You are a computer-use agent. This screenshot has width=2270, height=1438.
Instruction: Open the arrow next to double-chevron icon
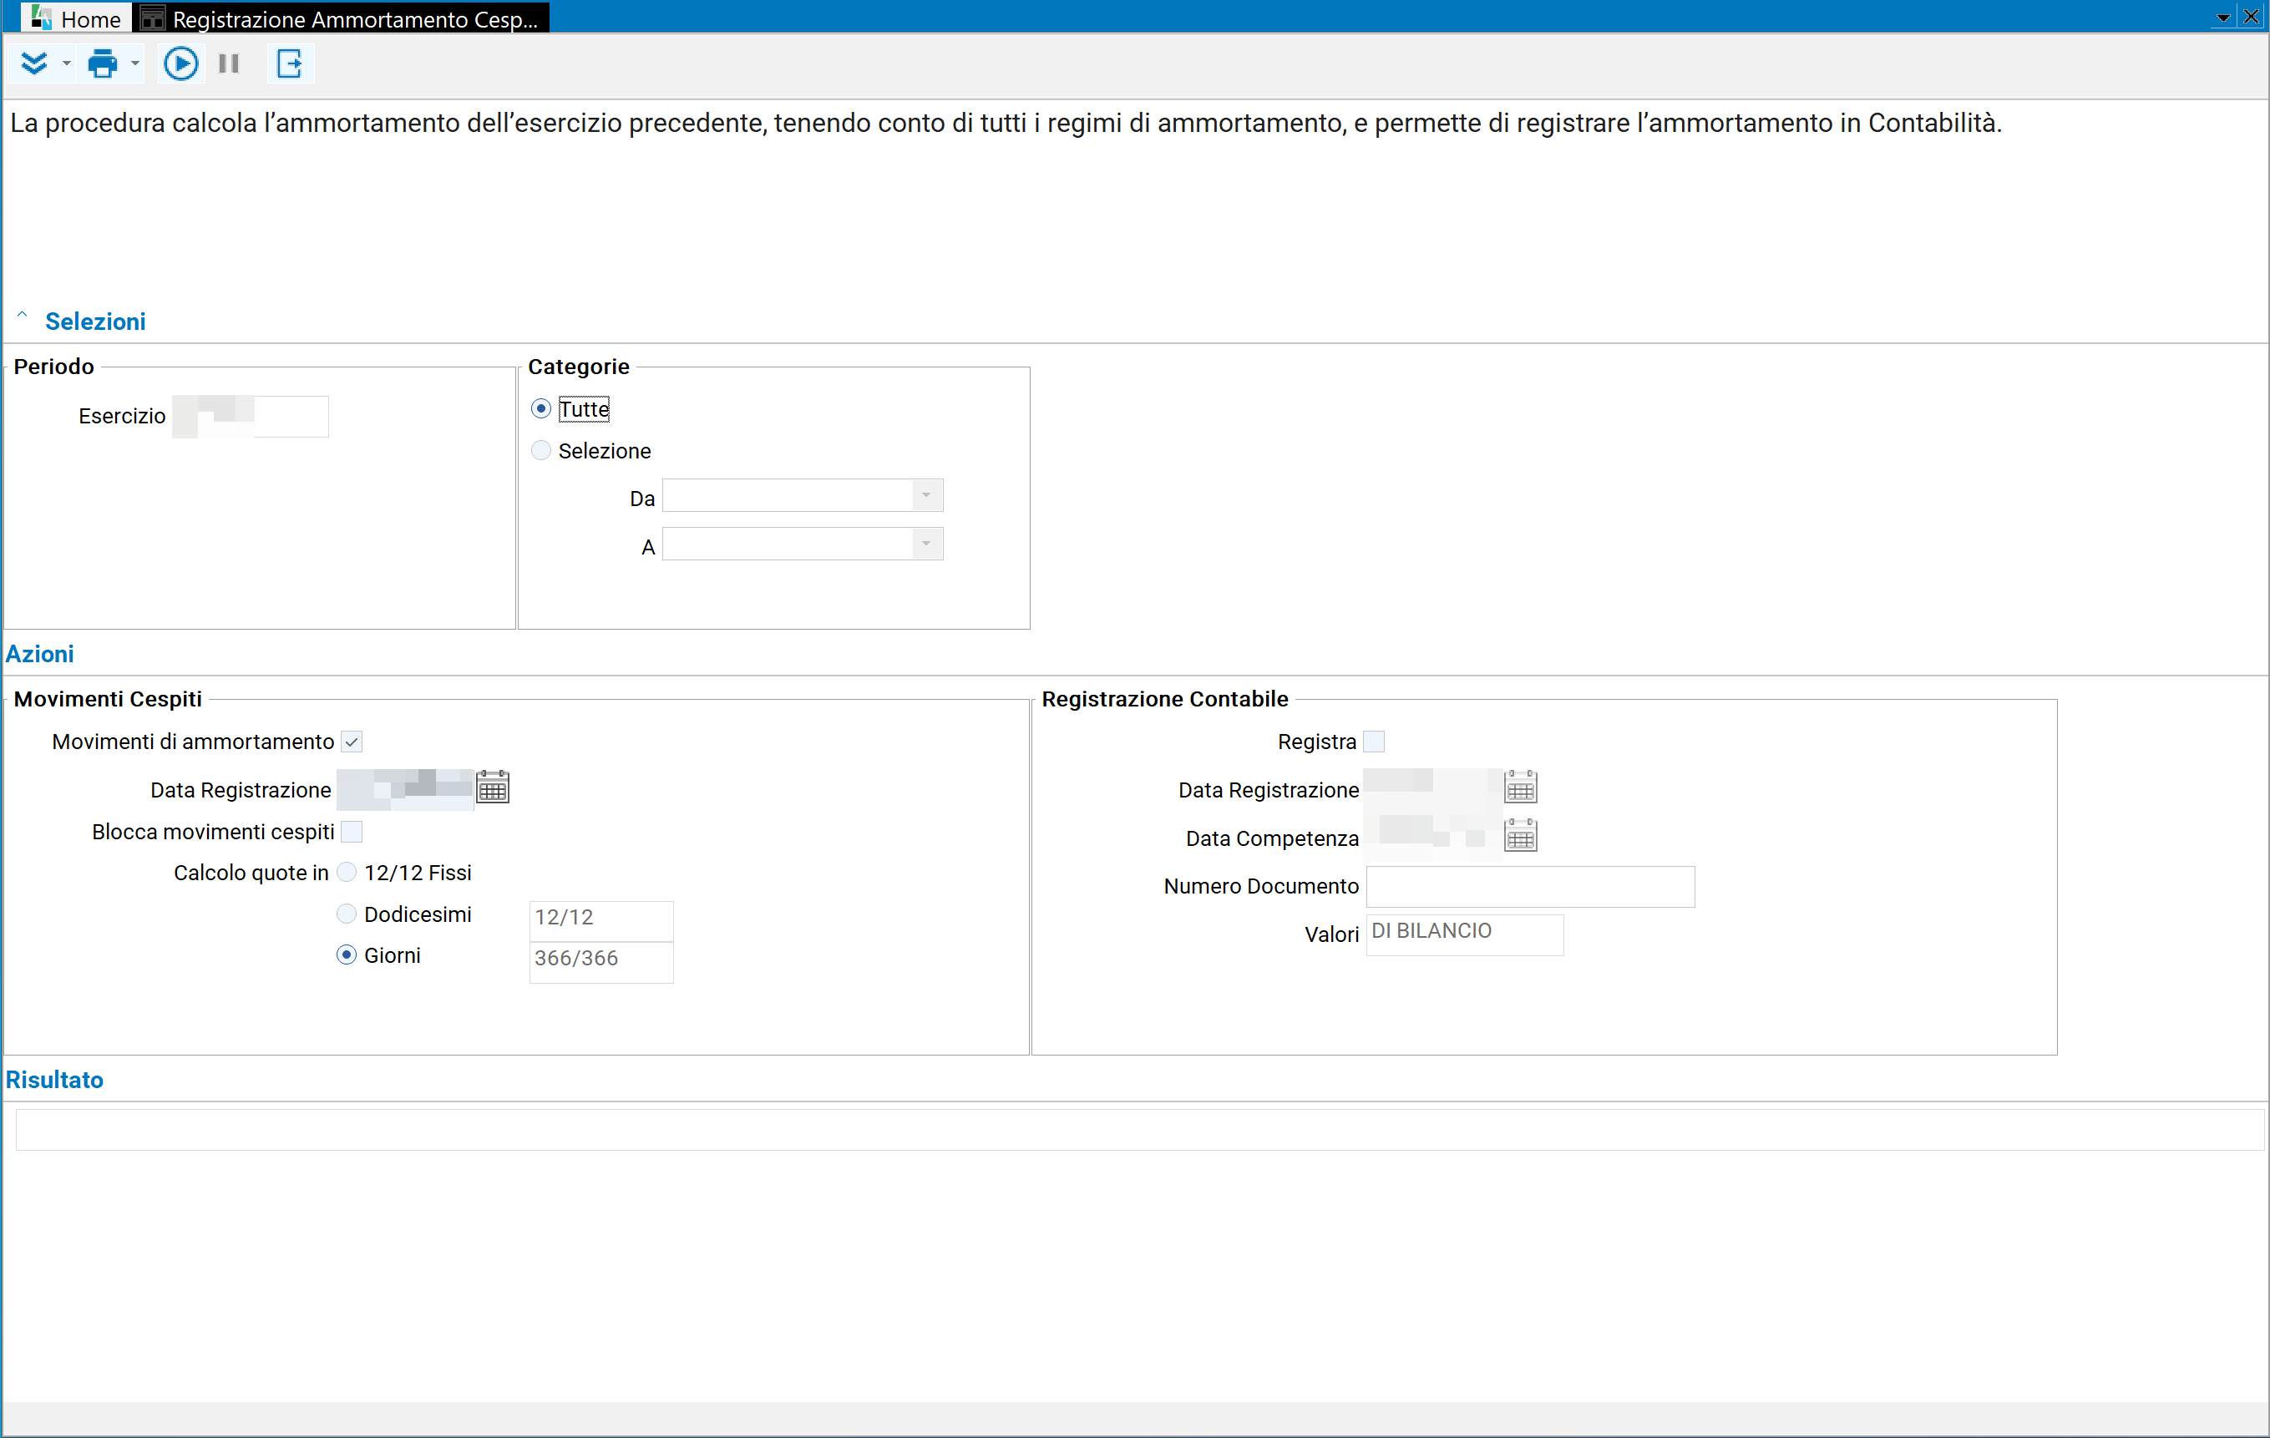(x=66, y=63)
